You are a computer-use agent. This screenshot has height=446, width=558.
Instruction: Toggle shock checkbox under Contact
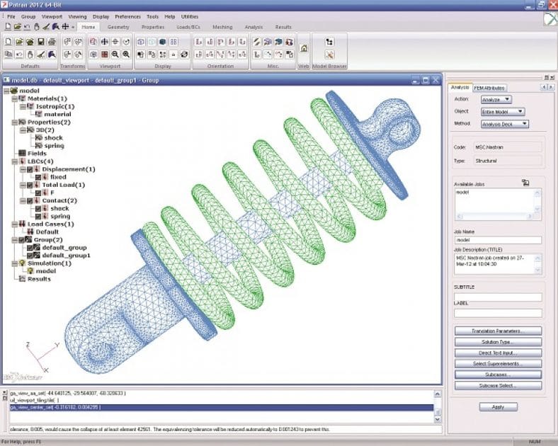coord(38,208)
